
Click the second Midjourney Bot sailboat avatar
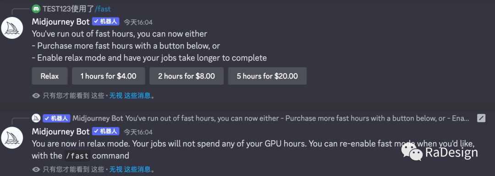click(12, 138)
